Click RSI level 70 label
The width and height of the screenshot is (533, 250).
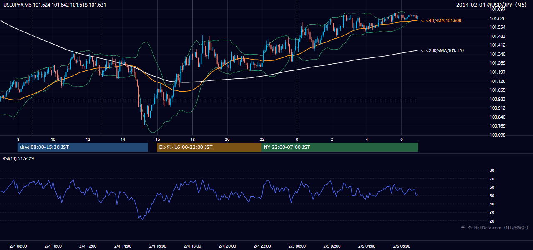[492, 179]
